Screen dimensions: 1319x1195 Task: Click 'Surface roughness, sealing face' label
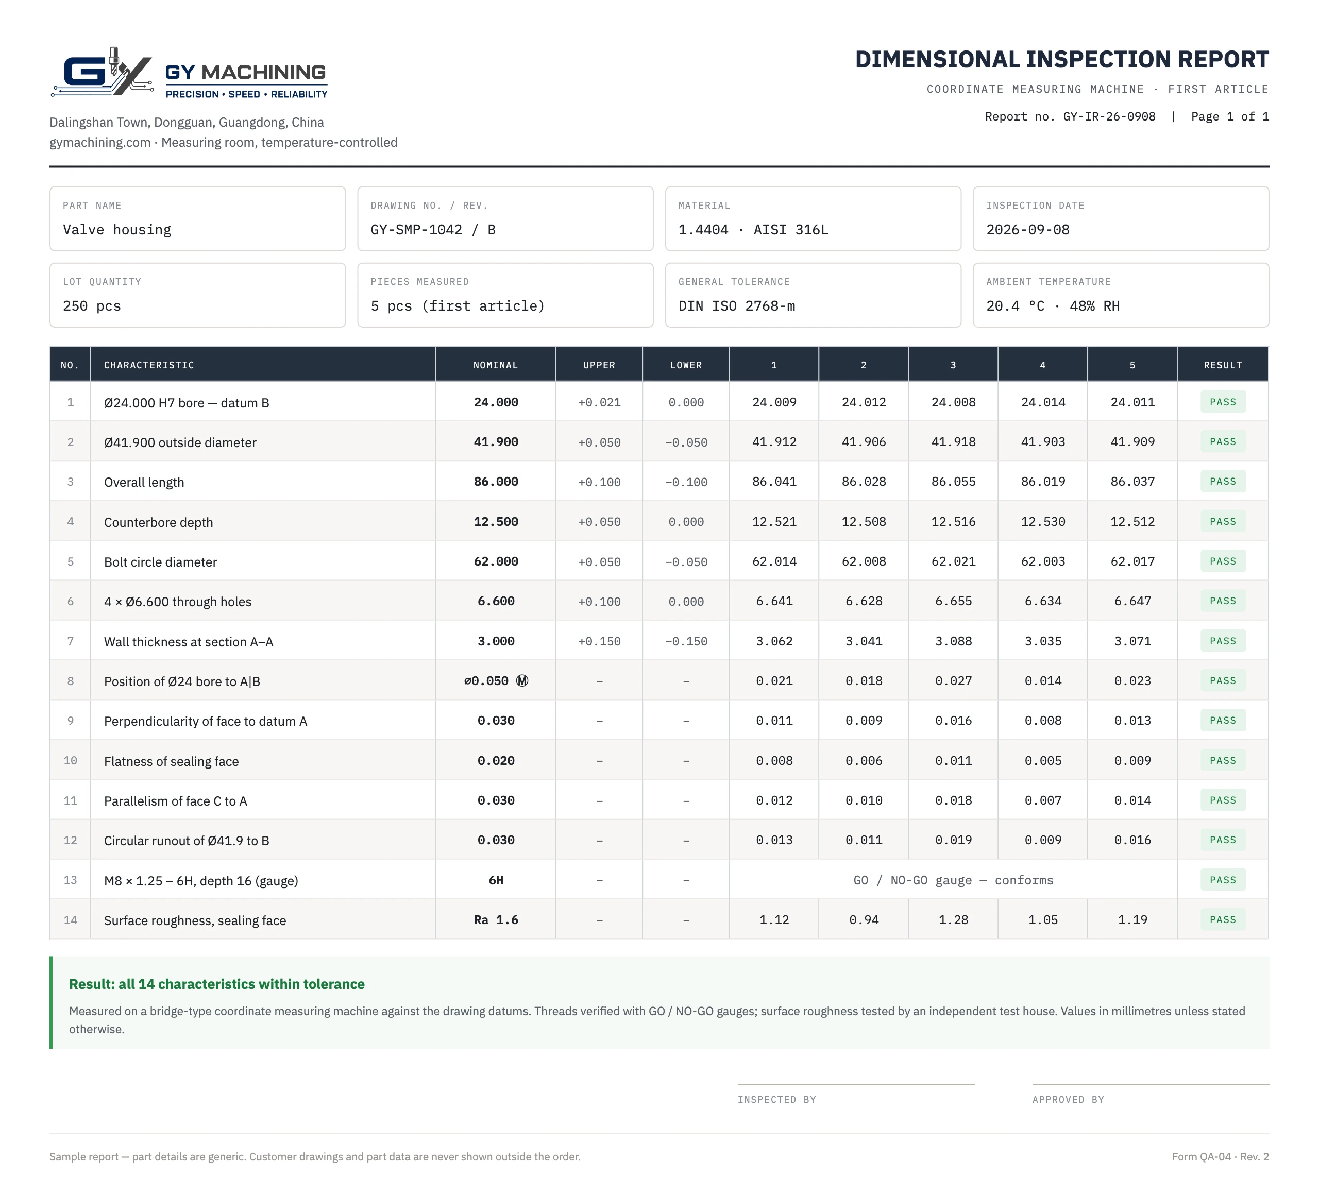pos(195,921)
